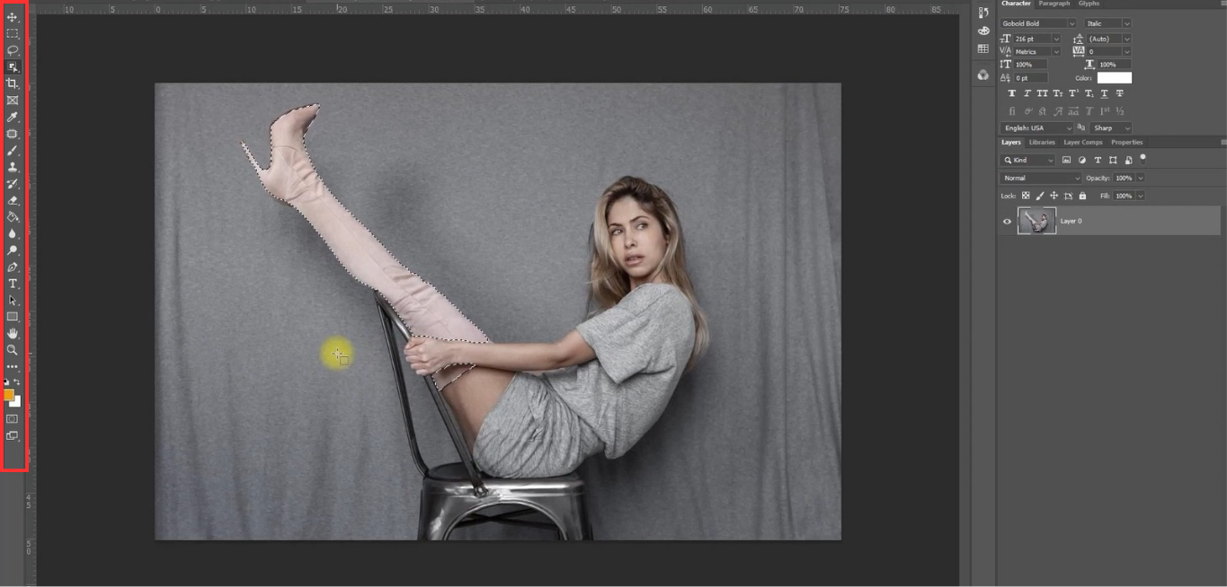Screen dimensions: 1227x587
Task: Open the Color panel palette icon
Action: click(x=983, y=31)
